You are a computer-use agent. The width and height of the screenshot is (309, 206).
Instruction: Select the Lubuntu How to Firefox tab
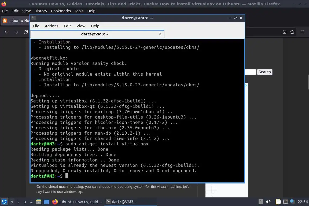(15, 21)
